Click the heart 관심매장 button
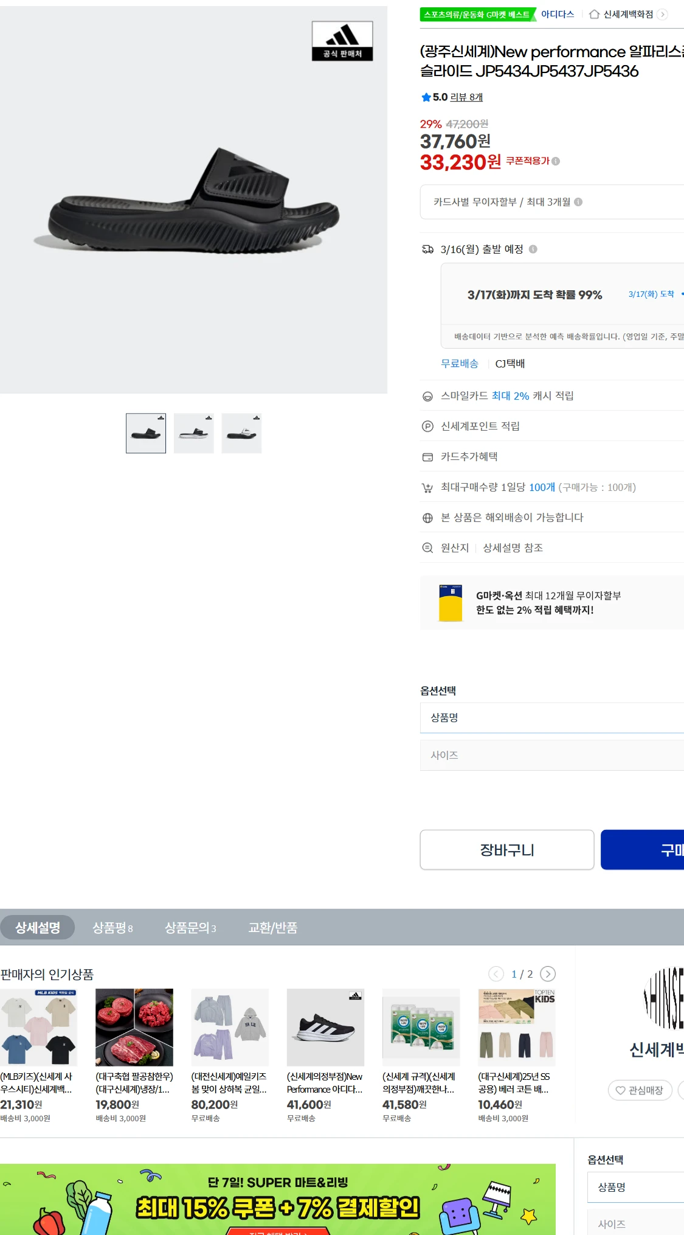 [640, 1090]
